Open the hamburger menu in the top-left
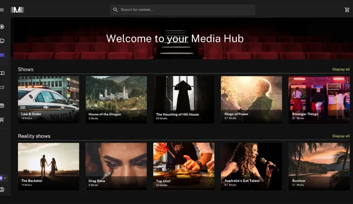 point(2,10)
